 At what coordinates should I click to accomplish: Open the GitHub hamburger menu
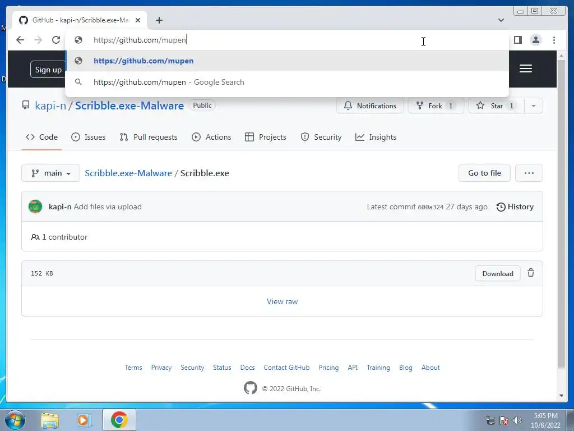(526, 68)
